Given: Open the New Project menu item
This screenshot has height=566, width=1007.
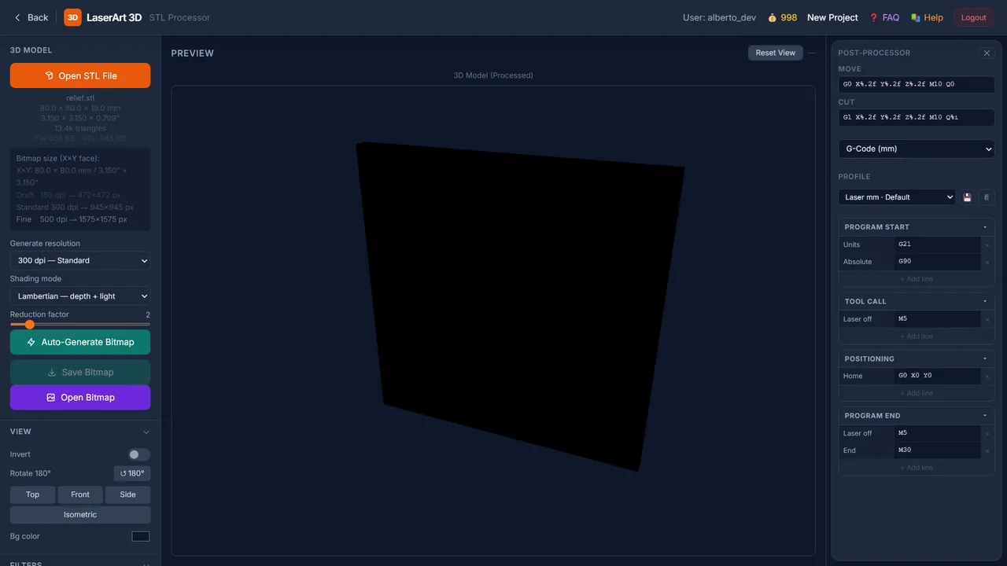Looking at the screenshot, I should coord(832,17).
